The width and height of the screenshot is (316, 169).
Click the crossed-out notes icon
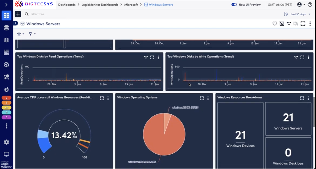point(282,24)
